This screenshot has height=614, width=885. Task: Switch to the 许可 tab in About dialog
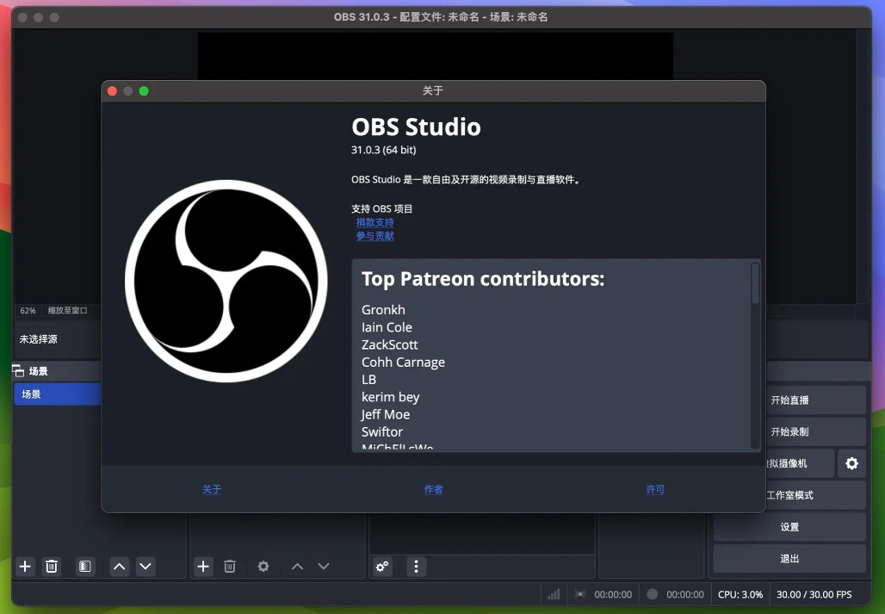click(x=655, y=489)
